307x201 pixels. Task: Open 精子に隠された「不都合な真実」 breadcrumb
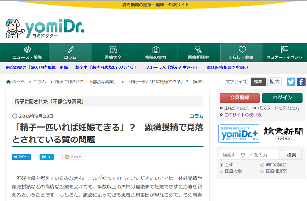click(86, 82)
